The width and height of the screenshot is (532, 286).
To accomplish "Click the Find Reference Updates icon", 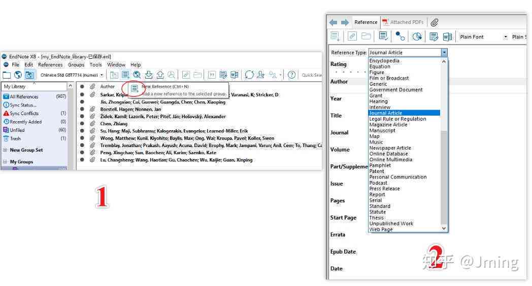I will click(x=417, y=37).
